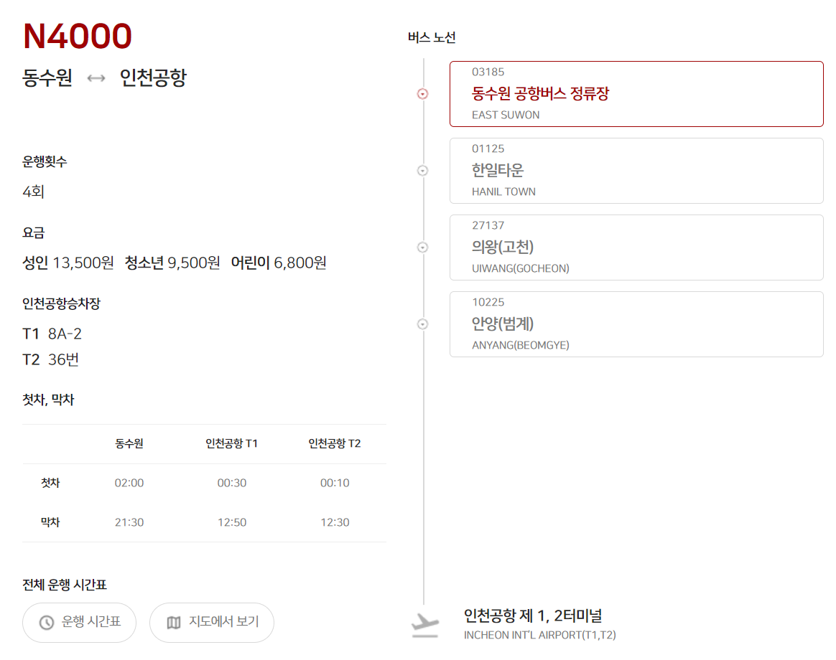
Task: Click the airplane icon near Incheon Airport terminal
Action: (424, 625)
